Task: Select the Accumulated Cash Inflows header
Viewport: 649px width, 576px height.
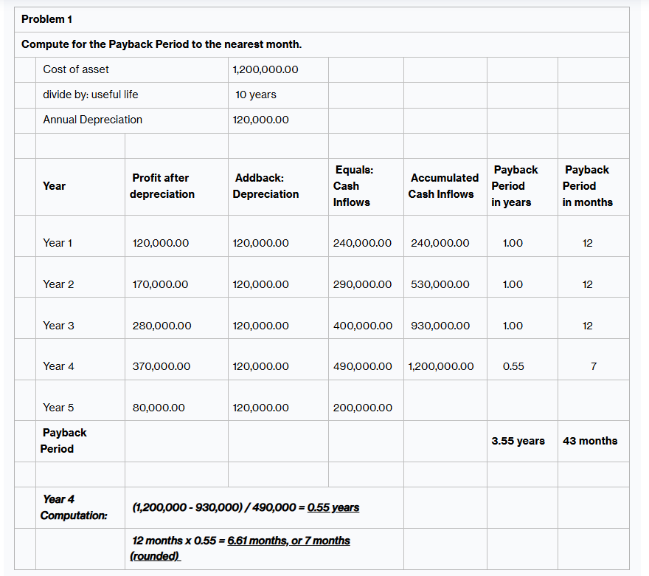Action: (x=444, y=186)
